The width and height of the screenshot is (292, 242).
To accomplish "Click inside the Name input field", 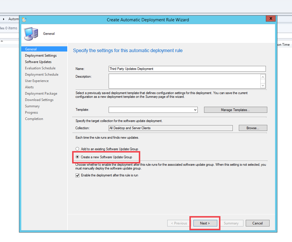I will click(187, 69).
